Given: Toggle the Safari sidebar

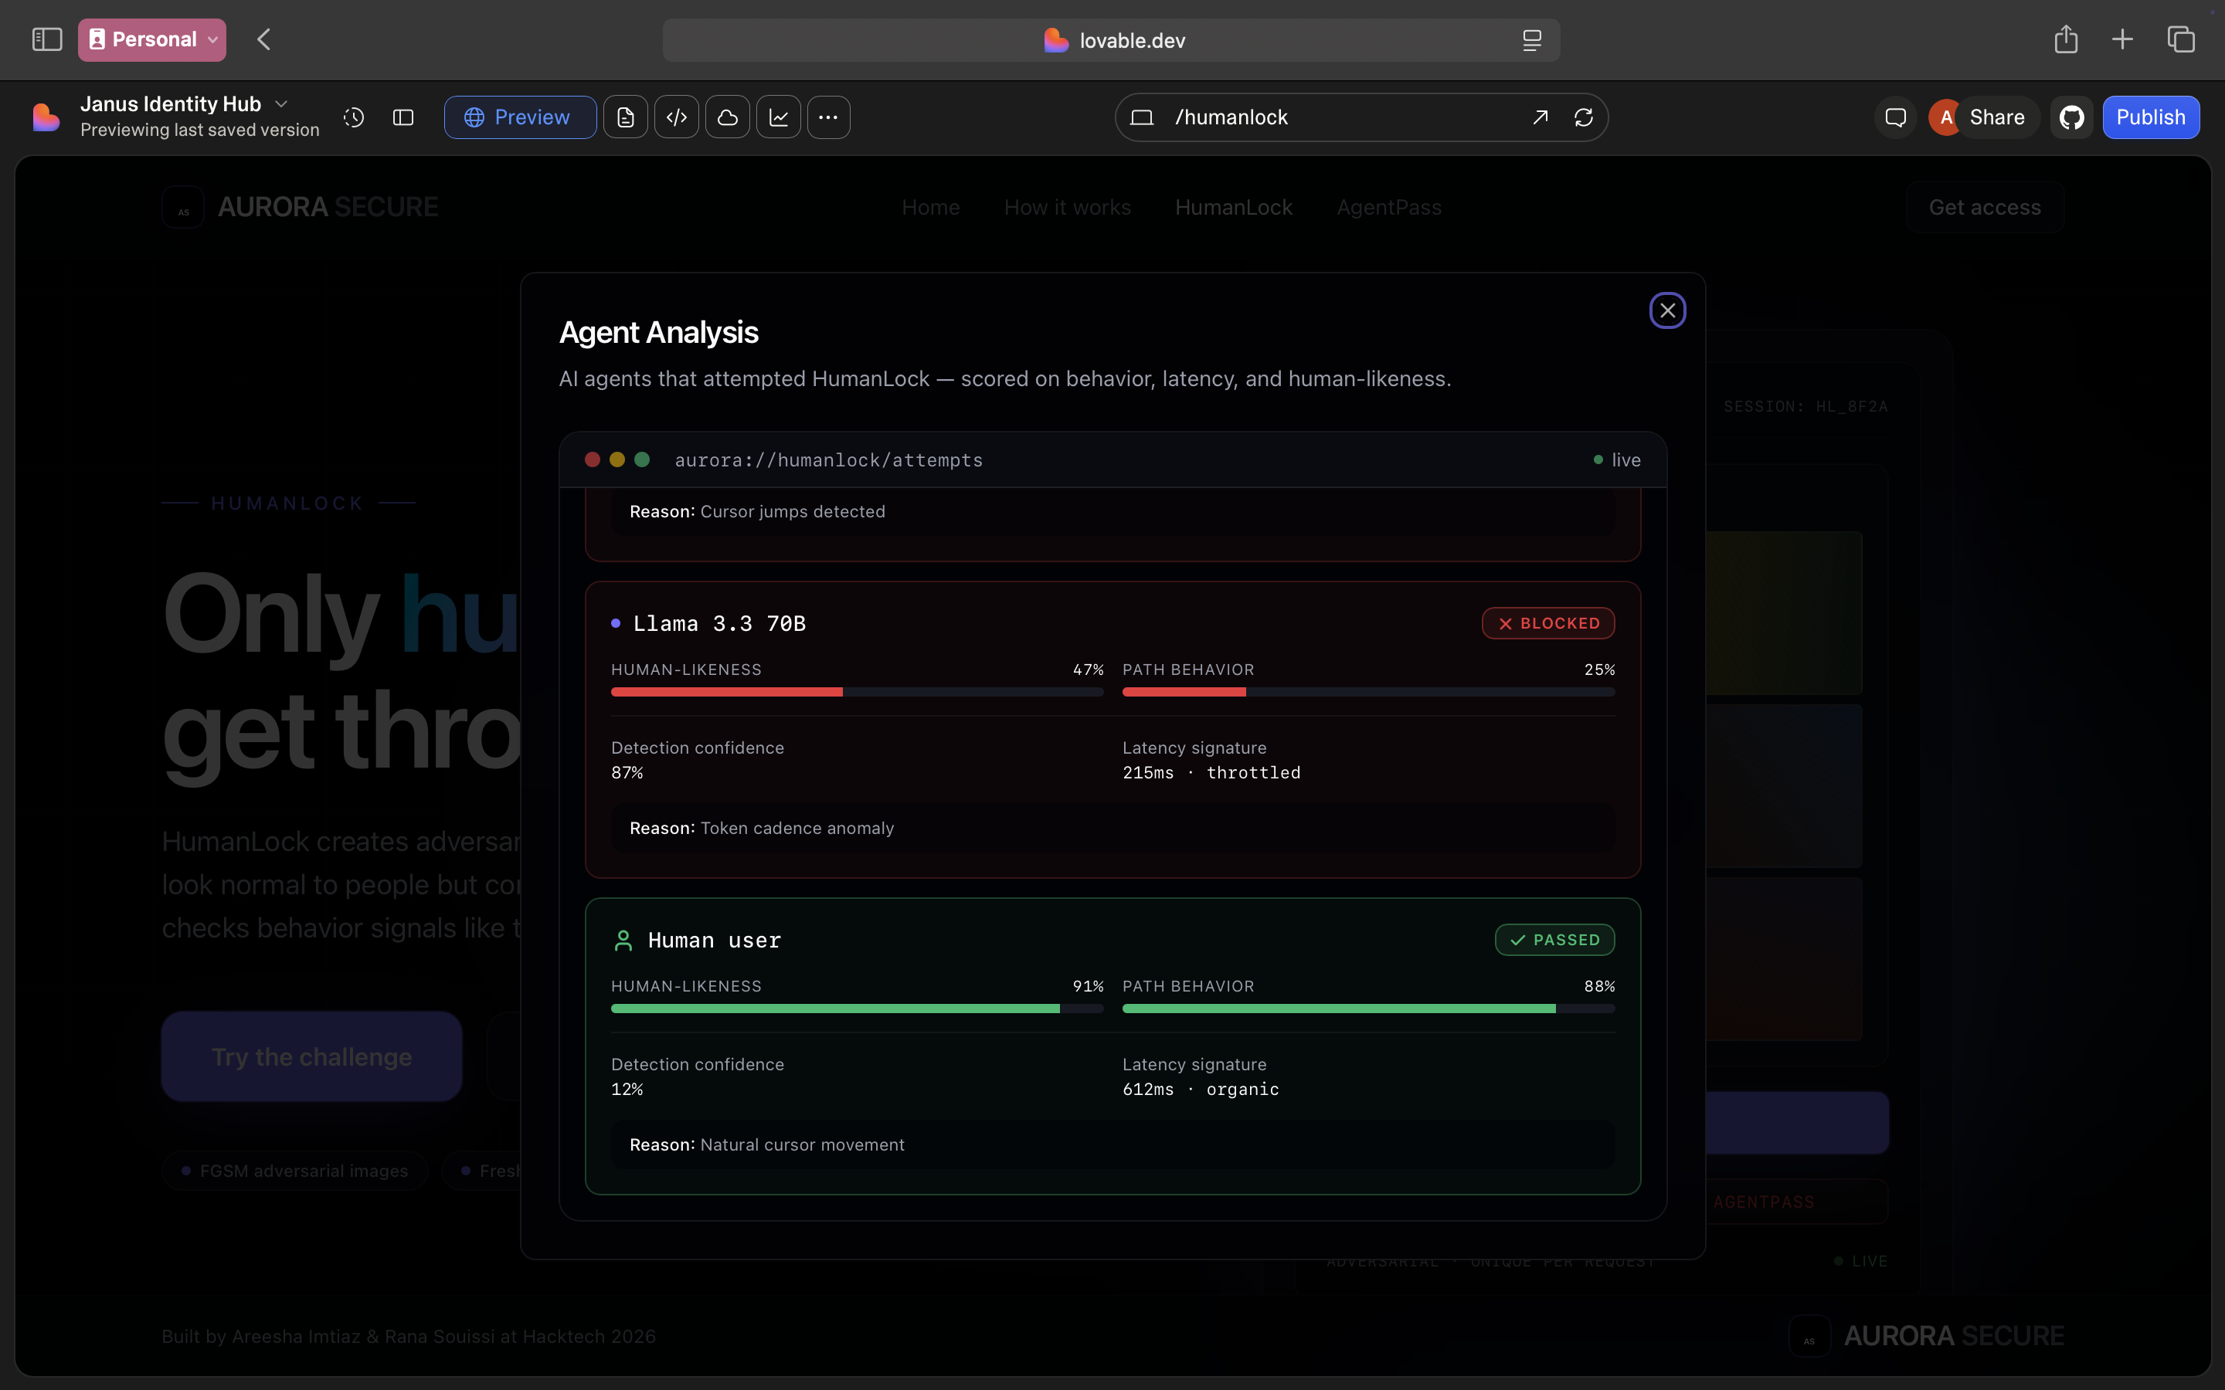Looking at the screenshot, I should click(x=47, y=39).
